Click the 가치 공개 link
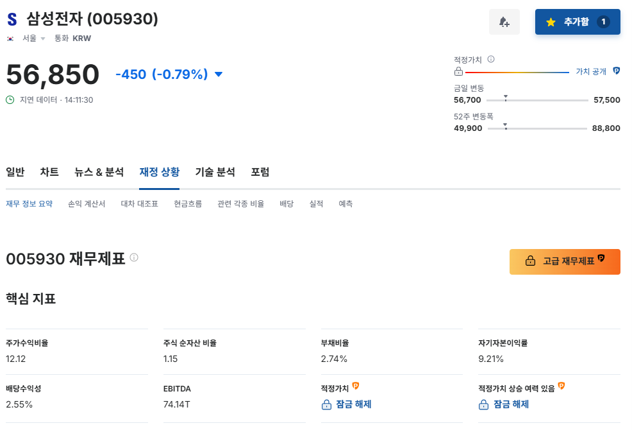Screen dimensions: 632x430 click(x=591, y=71)
